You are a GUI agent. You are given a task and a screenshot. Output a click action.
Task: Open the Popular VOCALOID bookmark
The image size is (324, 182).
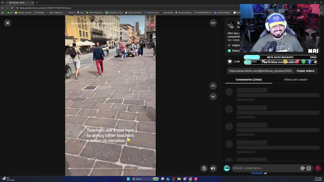point(134,12)
